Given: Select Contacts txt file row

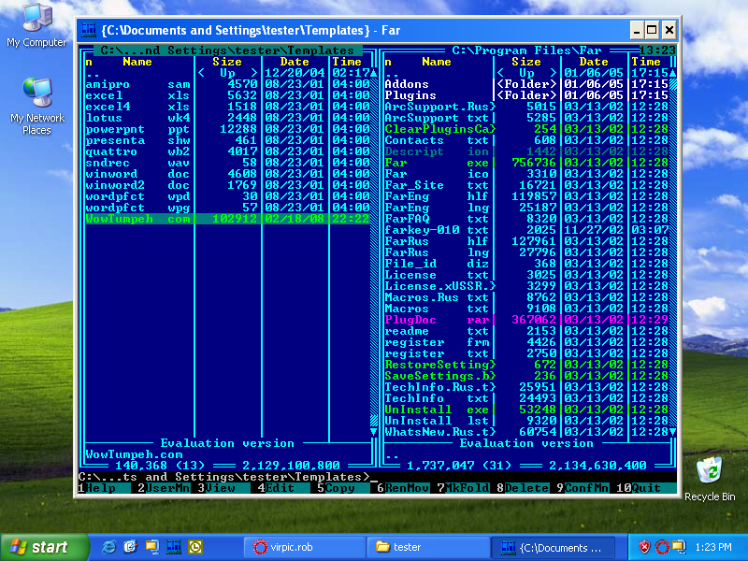Looking at the screenshot, I should click(x=526, y=140).
